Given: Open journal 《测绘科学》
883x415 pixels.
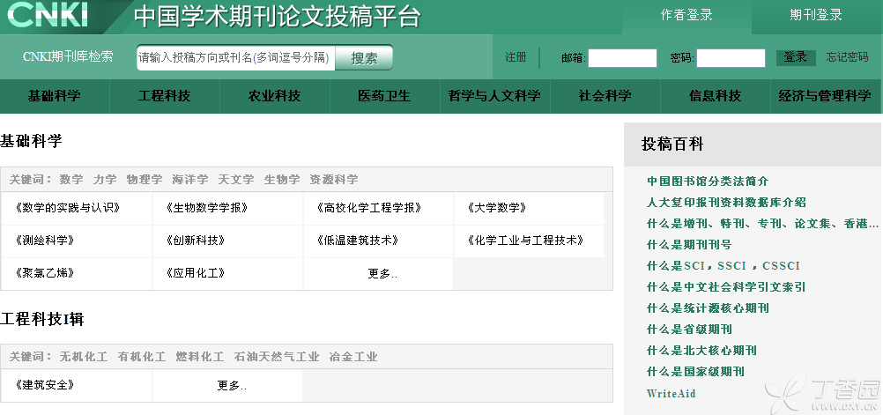Looking at the screenshot, I should (x=45, y=241).
